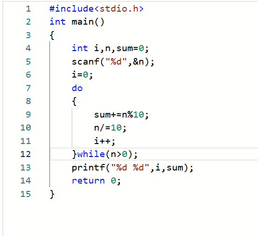Click the sum+=n%10; statement
This screenshot has height=236, width=258.
(121, 115)
